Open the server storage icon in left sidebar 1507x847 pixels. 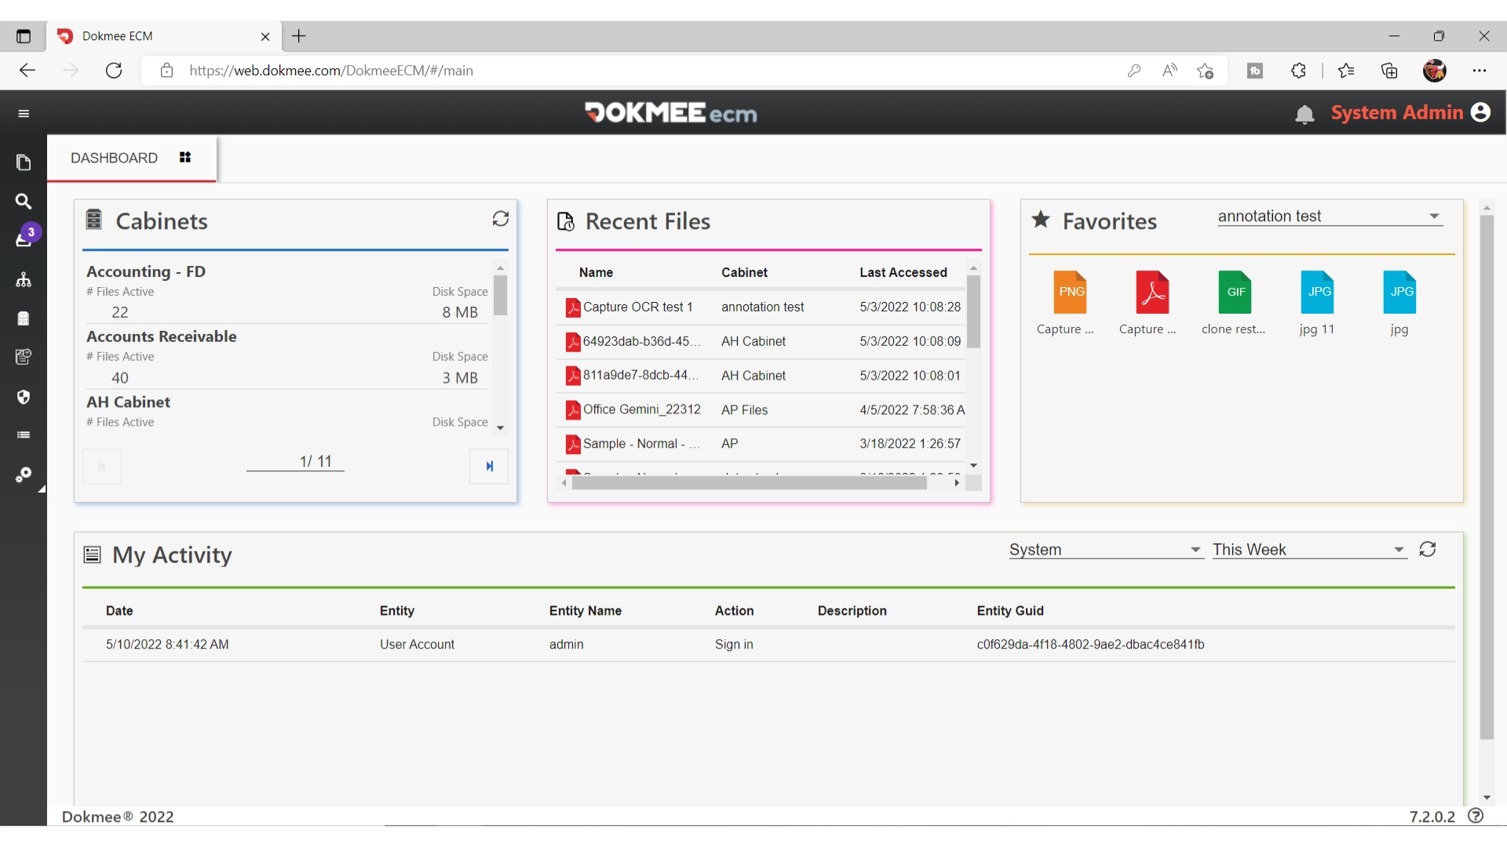(x=24, y=318)
